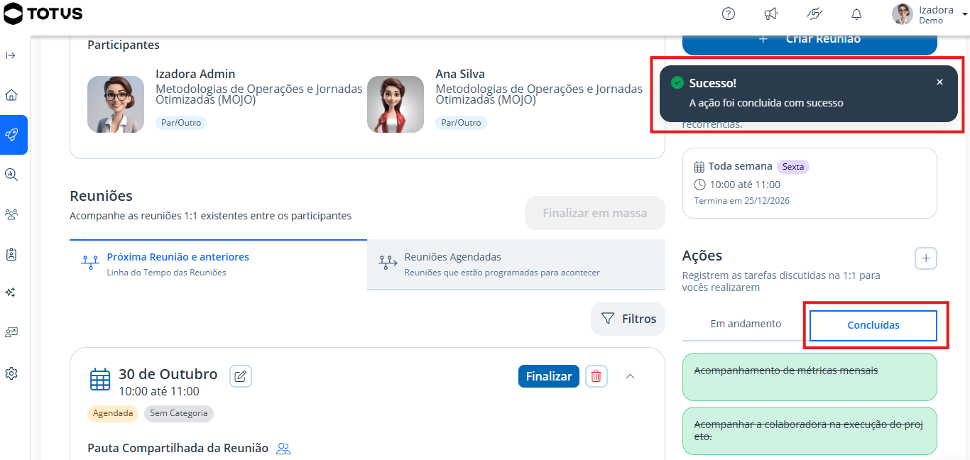970x460 pixels.
Task: Go to Home in the sidebar
Action: coord(11,95)
